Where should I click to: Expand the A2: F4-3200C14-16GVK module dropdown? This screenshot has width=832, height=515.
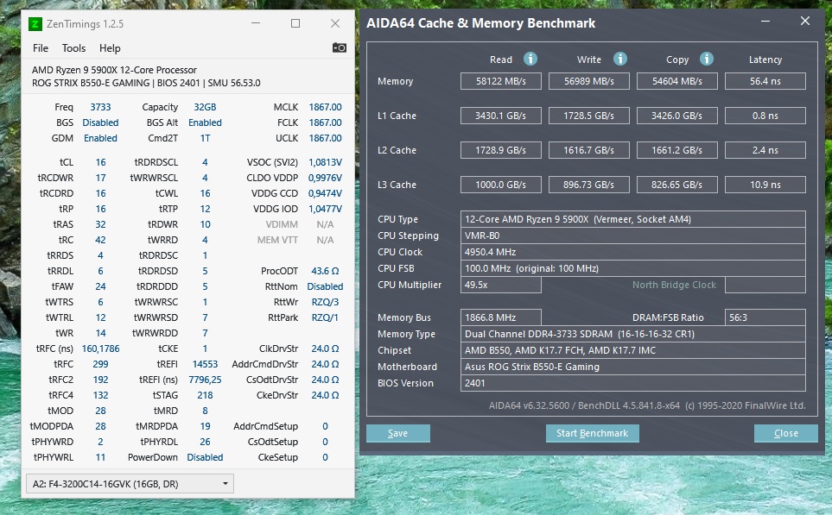click(x=130, y=484)
